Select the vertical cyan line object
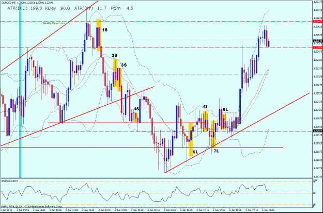Image resolution: width=323 pixels, height=213 pixels. point(20,90)
